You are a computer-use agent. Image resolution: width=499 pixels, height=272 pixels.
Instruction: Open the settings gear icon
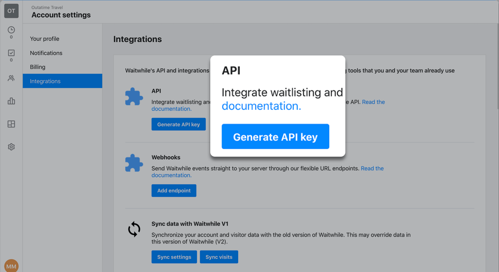(11, 147)
